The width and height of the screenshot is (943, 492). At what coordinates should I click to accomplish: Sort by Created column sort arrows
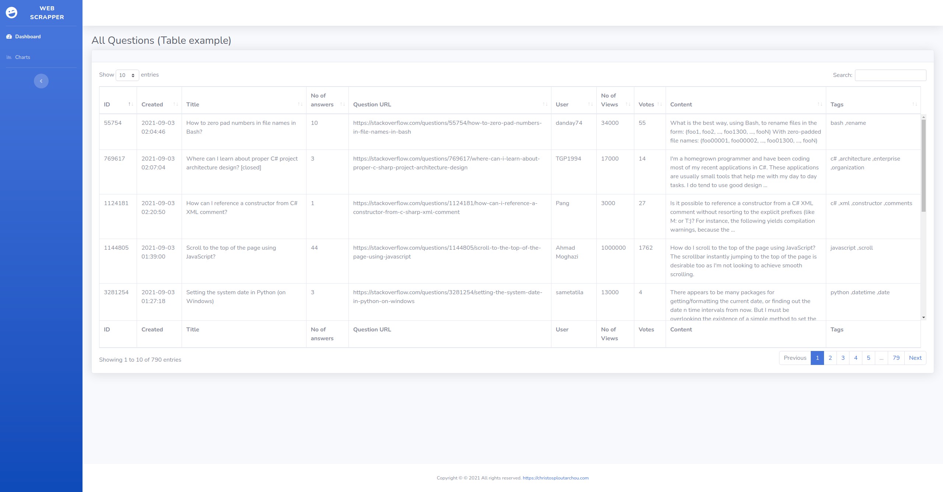click(x=176, y=104)
